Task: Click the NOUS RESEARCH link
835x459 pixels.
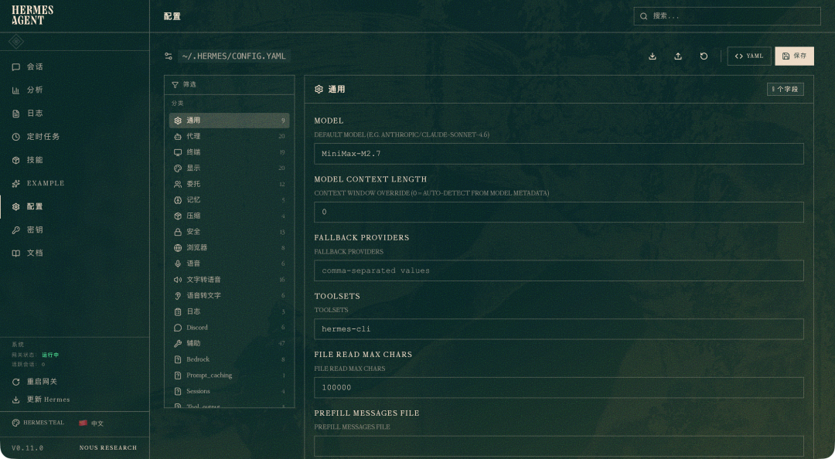Action: pyautogui.click(x=108, y=448)
